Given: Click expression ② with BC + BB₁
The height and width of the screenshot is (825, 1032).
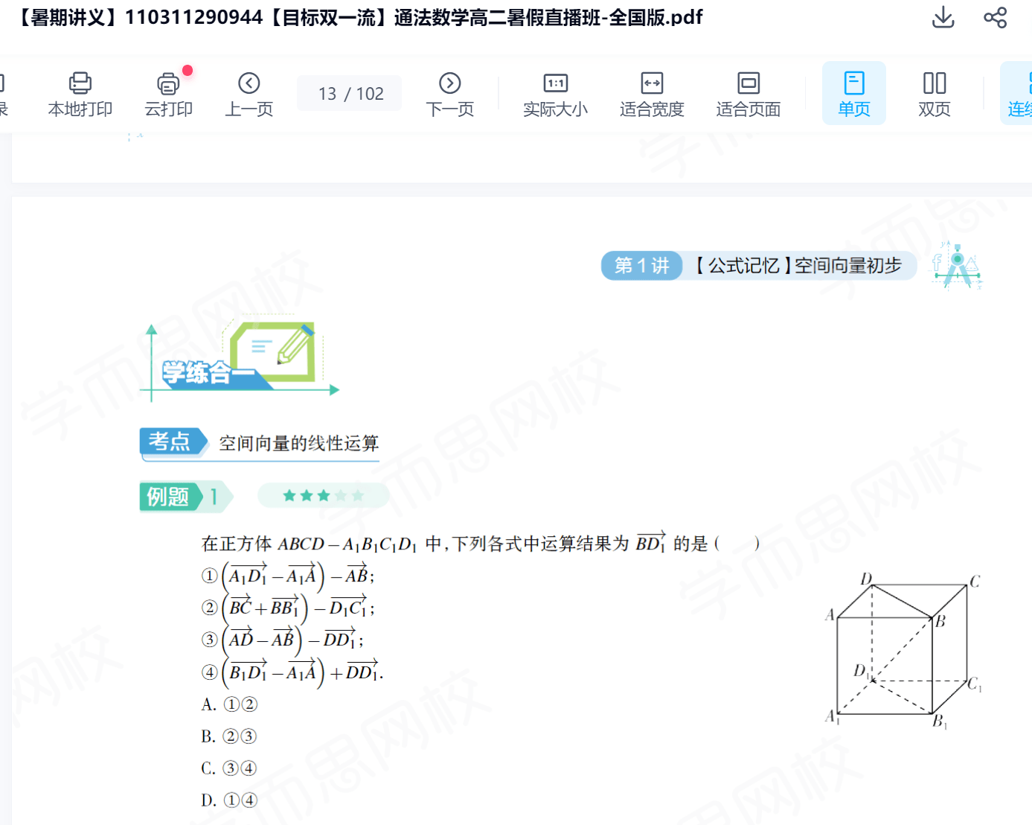Looking at the screenshot, I should pyautogui.click(x=289, y=608).
